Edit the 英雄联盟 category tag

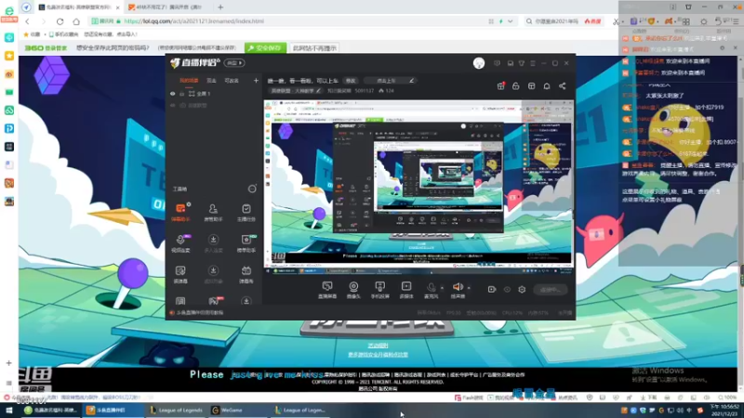pos(295,90)
